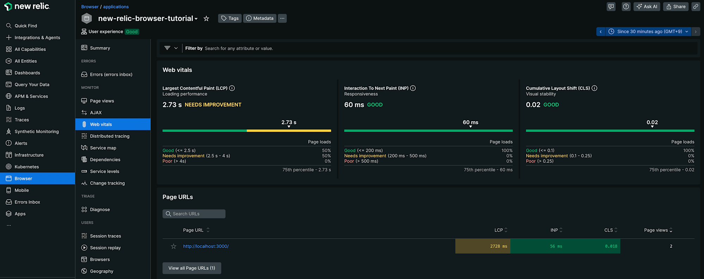Open Kubernetes in sidebar
The image size is (704, 279).
[x=38, y=167]
